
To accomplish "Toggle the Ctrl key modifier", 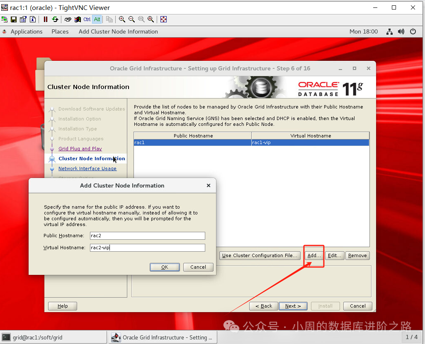I will 87,19.
